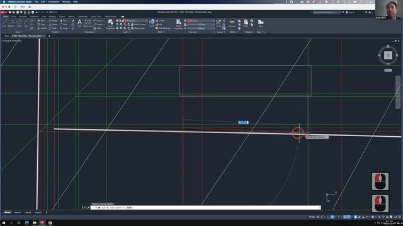Switch to the View ribbon tab
This screenshot has height=226, width=403.
[x=44, y=16]
